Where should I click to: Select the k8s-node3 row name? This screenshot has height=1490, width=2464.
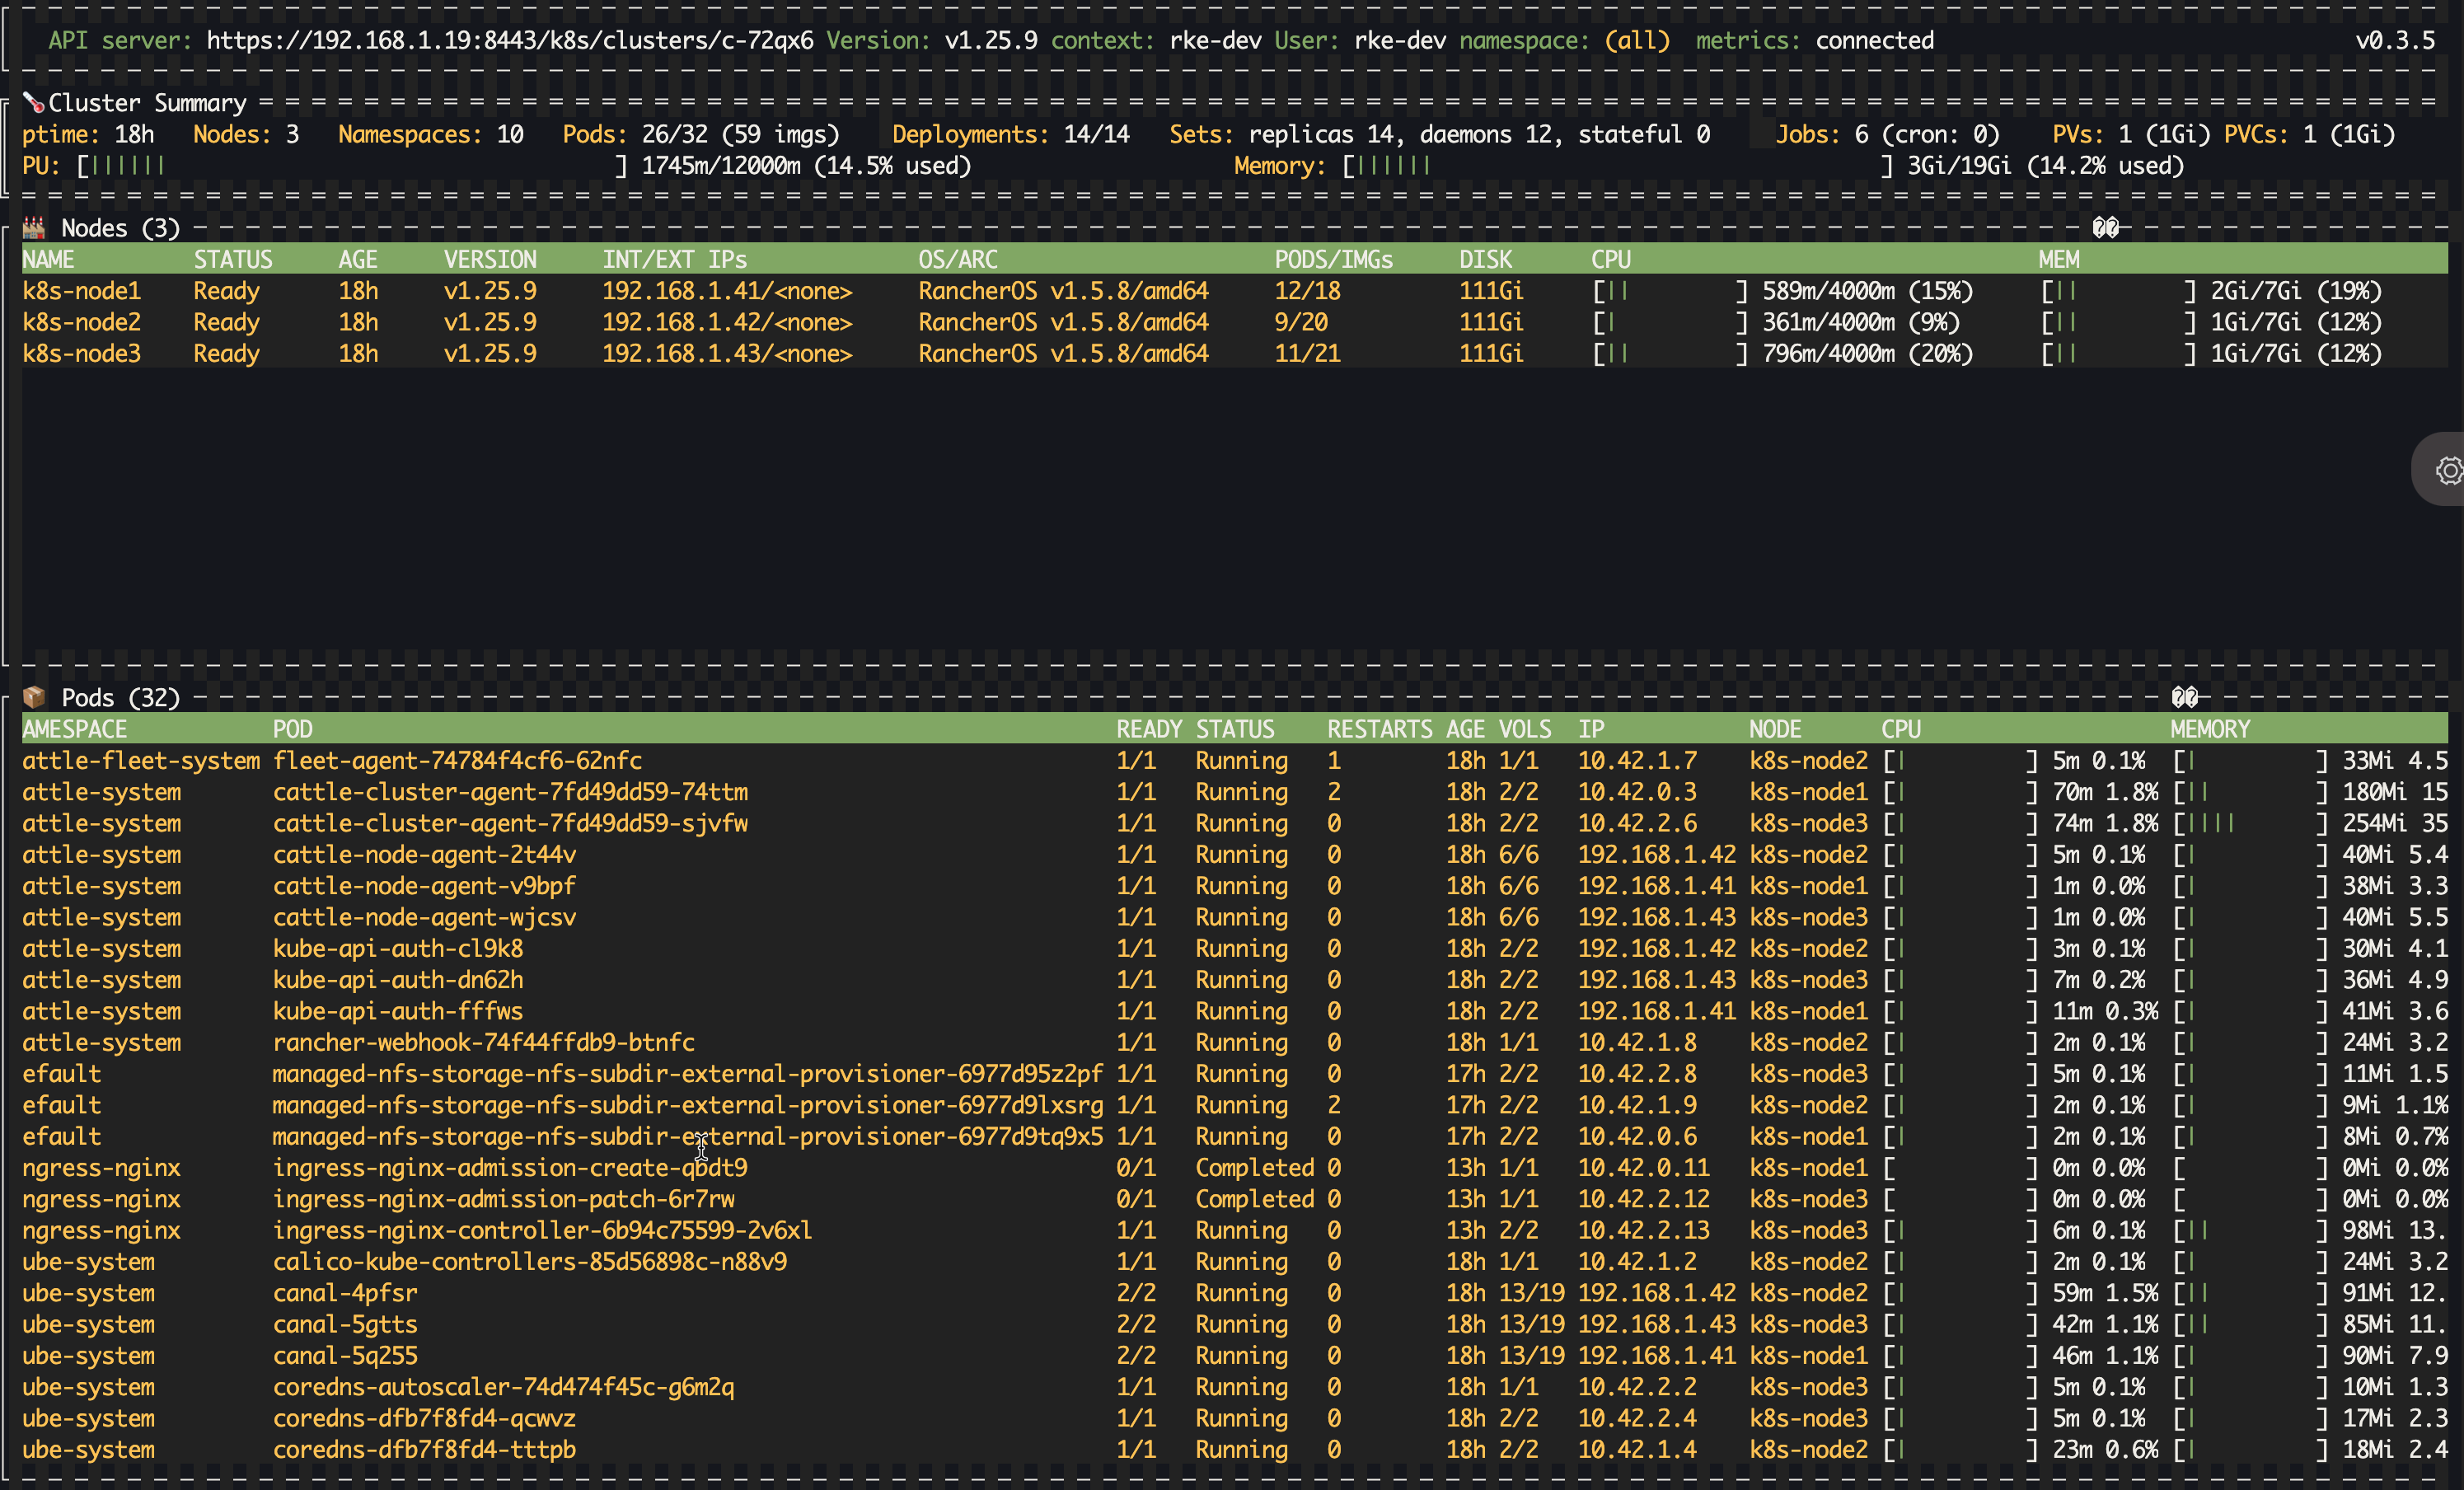point(82,354)
